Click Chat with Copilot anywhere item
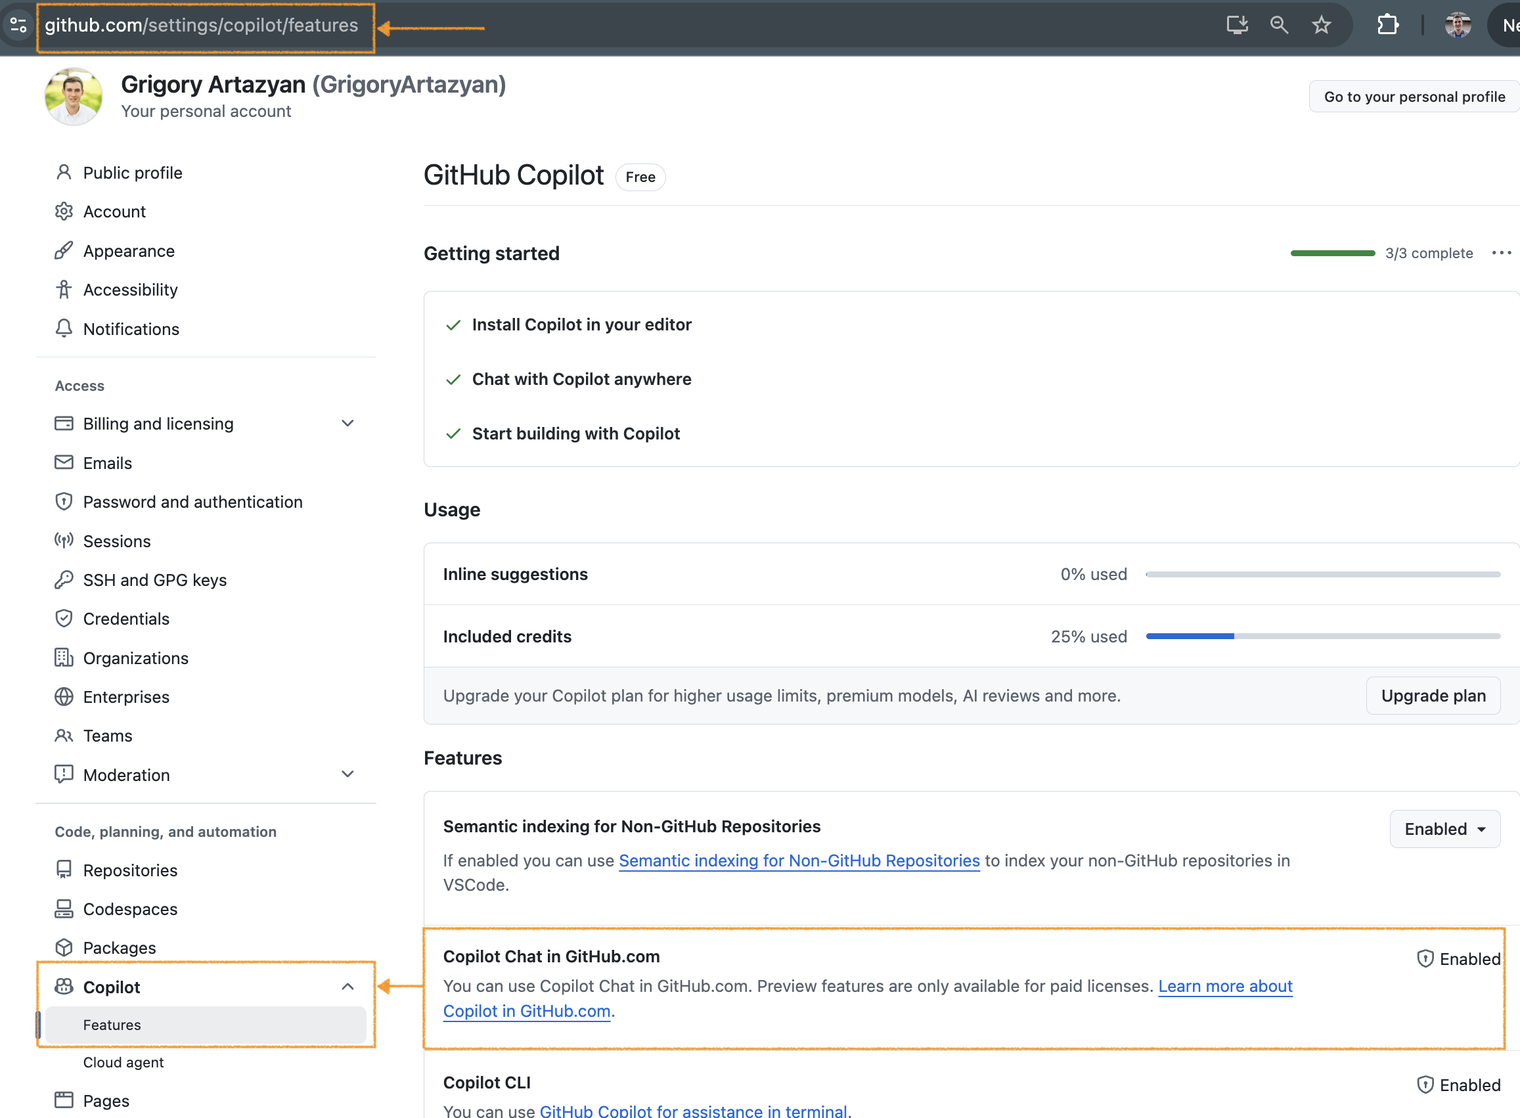Screen dimensions: 1520x1118 click(x=581, y=379)
